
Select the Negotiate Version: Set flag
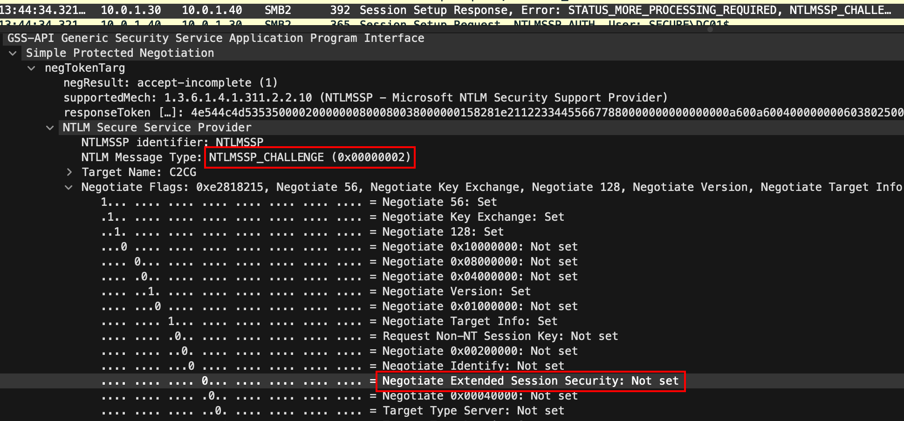[x=456, y=292]
